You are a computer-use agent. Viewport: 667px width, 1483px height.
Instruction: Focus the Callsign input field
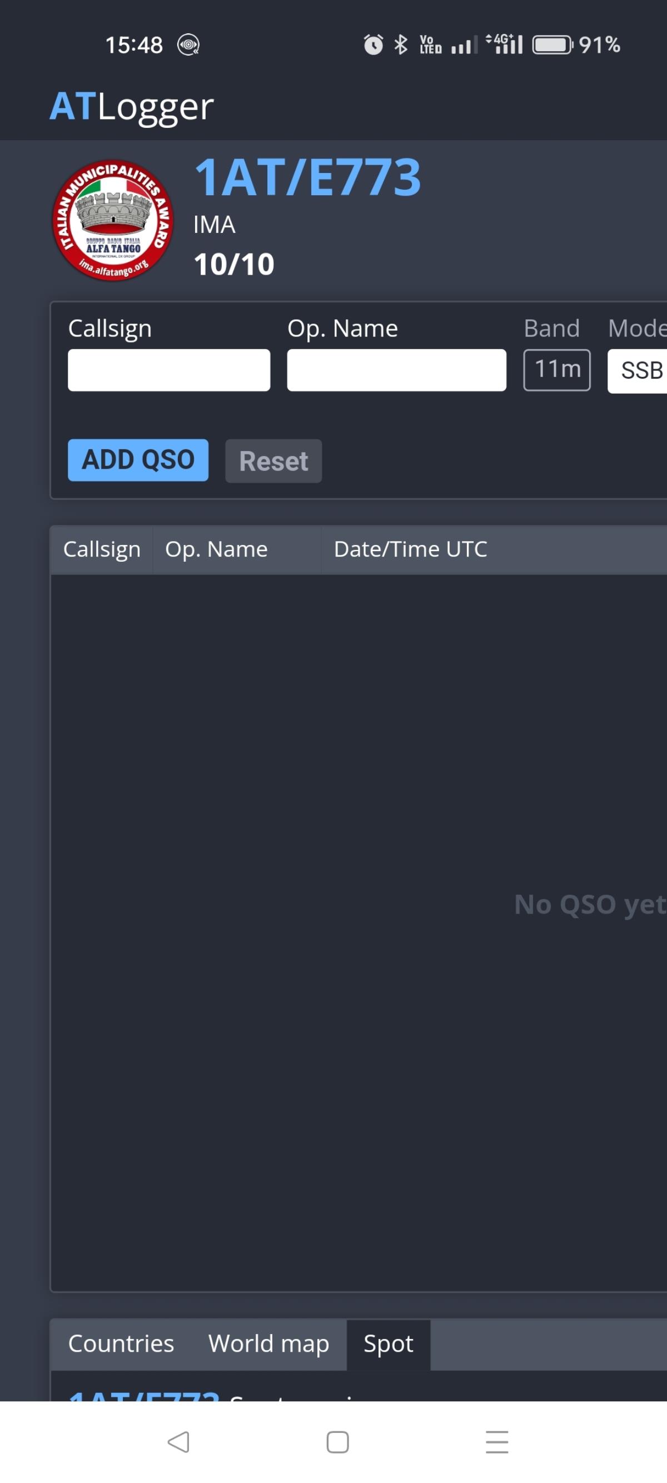point(168,370)
